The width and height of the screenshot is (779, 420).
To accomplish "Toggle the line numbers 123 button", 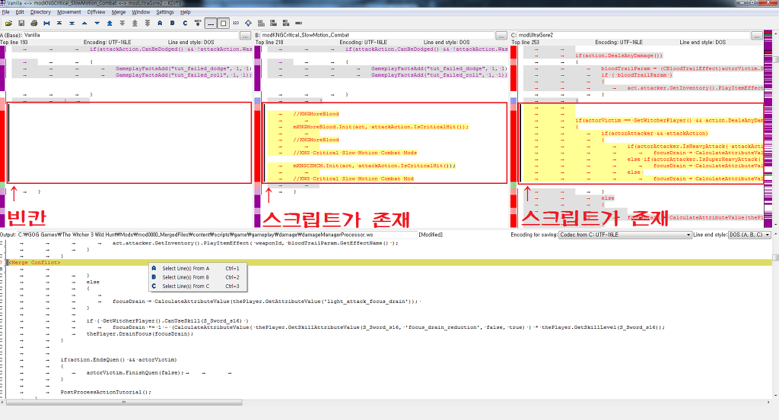I will [x=237, y=23].
